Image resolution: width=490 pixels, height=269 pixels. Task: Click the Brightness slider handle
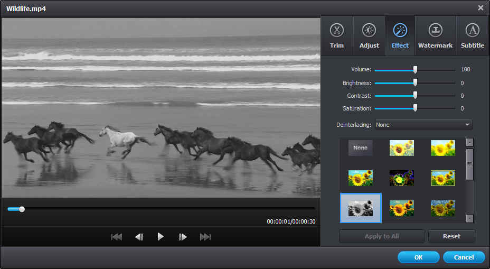tap(415, 82)
